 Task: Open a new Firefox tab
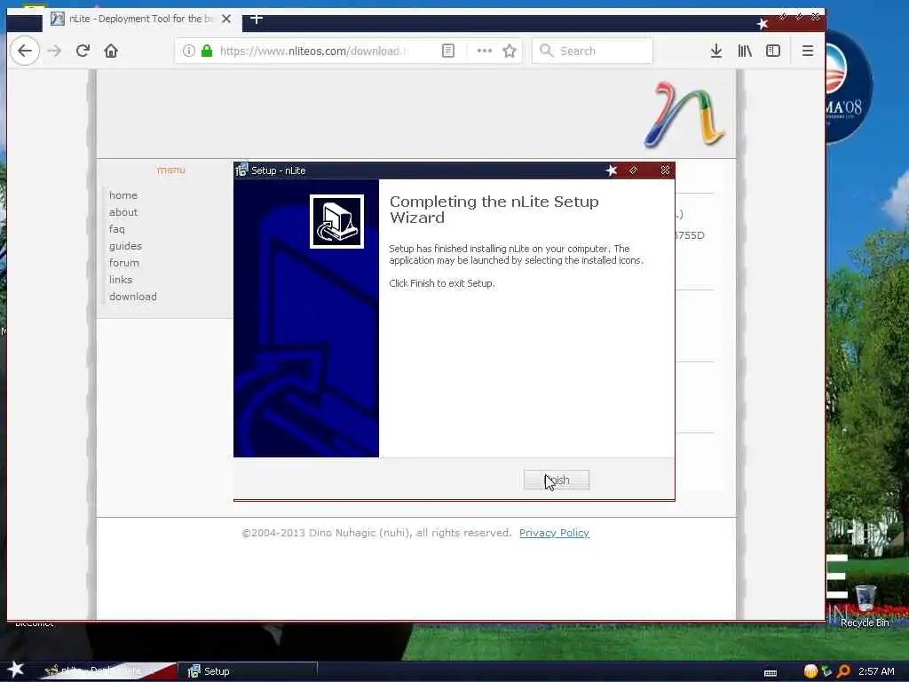[257, 20]
